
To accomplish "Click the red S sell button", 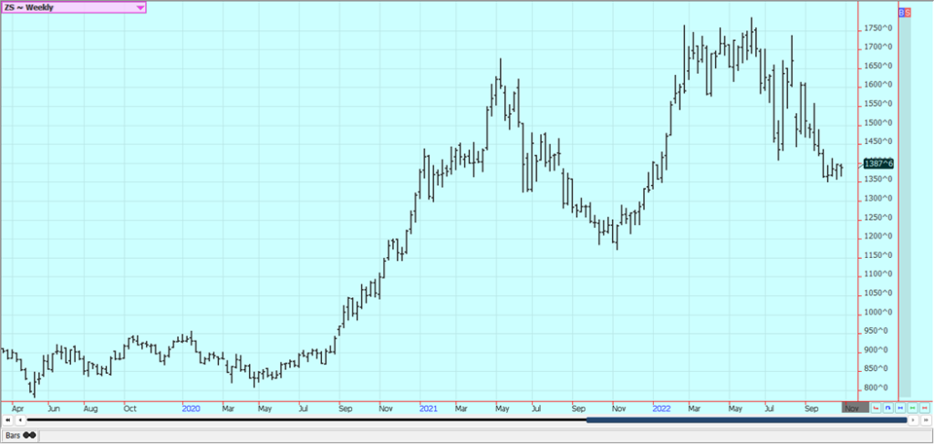I will (908, 12).
